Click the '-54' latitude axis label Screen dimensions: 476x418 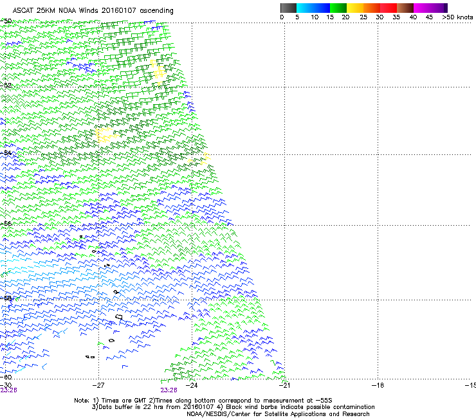6,152
